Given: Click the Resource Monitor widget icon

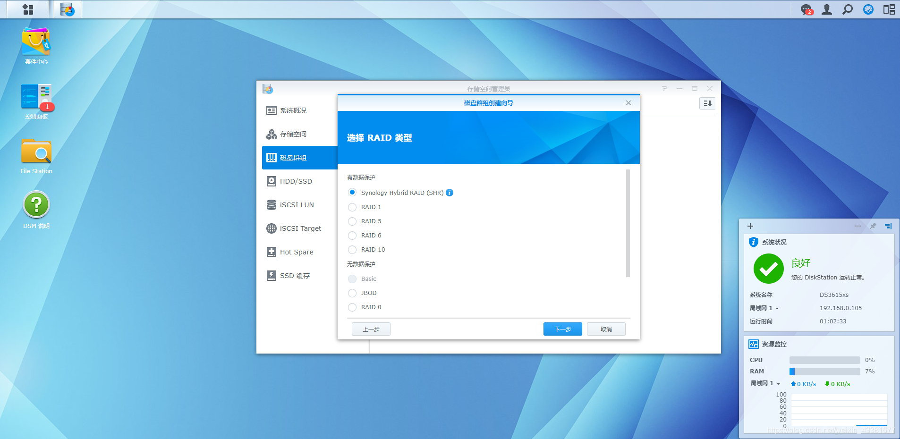Looking at the screenshot, I should coord(754,344).
